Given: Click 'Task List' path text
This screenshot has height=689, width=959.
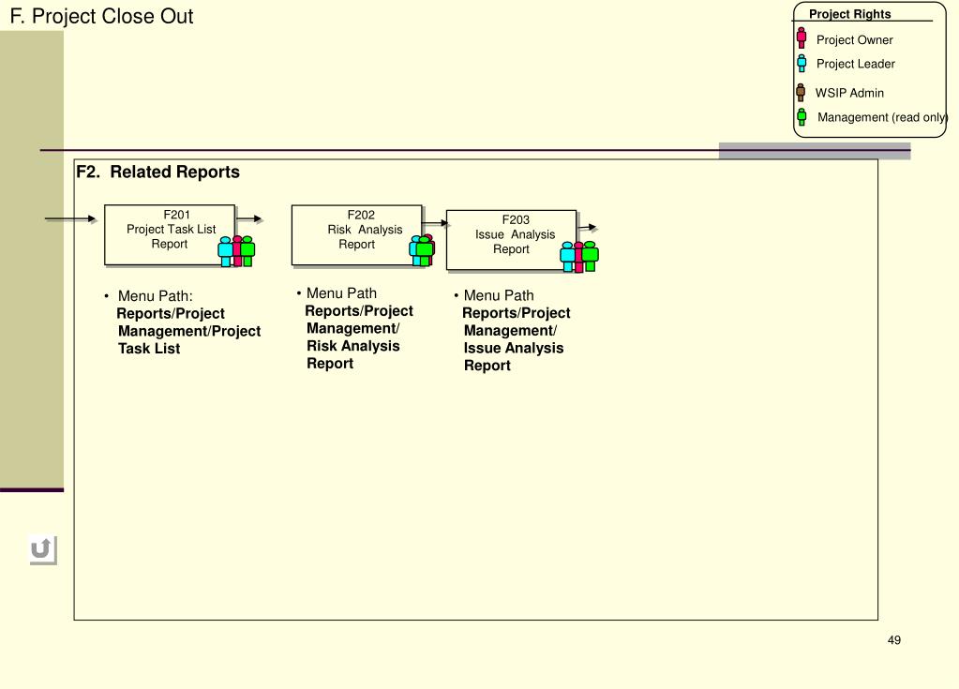Looking at the screenshot, I should (x=149, y=349).
